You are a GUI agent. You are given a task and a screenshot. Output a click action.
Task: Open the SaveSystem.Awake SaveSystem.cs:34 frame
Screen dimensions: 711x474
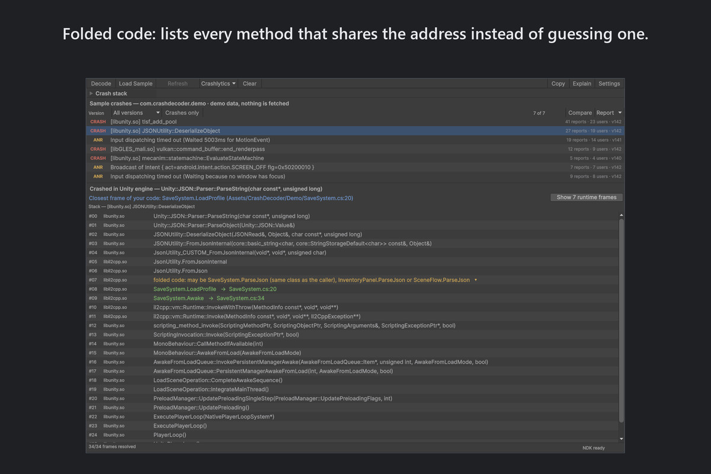pyautogui.click(x=209, y=298)
